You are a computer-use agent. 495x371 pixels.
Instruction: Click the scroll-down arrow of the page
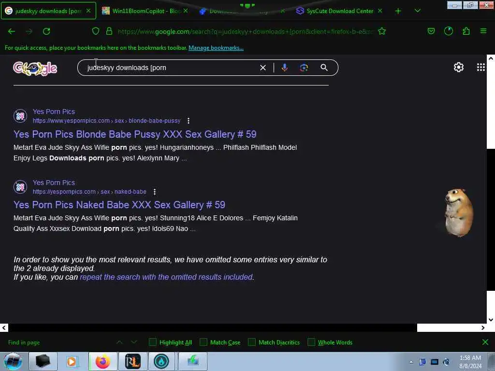click(x=491, y=320)
